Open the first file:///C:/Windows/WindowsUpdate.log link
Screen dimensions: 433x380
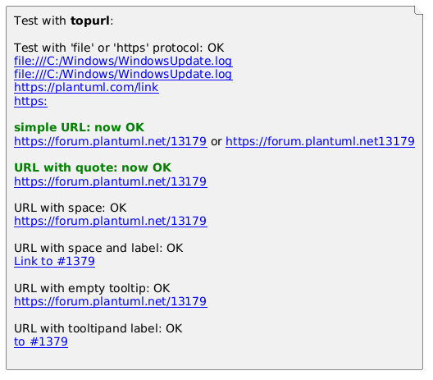point(123,61)
